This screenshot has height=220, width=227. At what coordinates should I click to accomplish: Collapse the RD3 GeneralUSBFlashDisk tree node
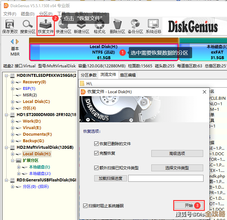6,180
